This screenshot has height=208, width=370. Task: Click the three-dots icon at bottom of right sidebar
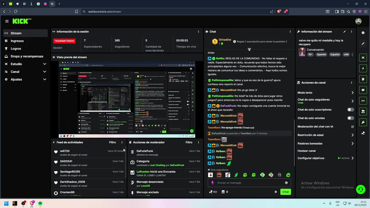pos(363,133)
